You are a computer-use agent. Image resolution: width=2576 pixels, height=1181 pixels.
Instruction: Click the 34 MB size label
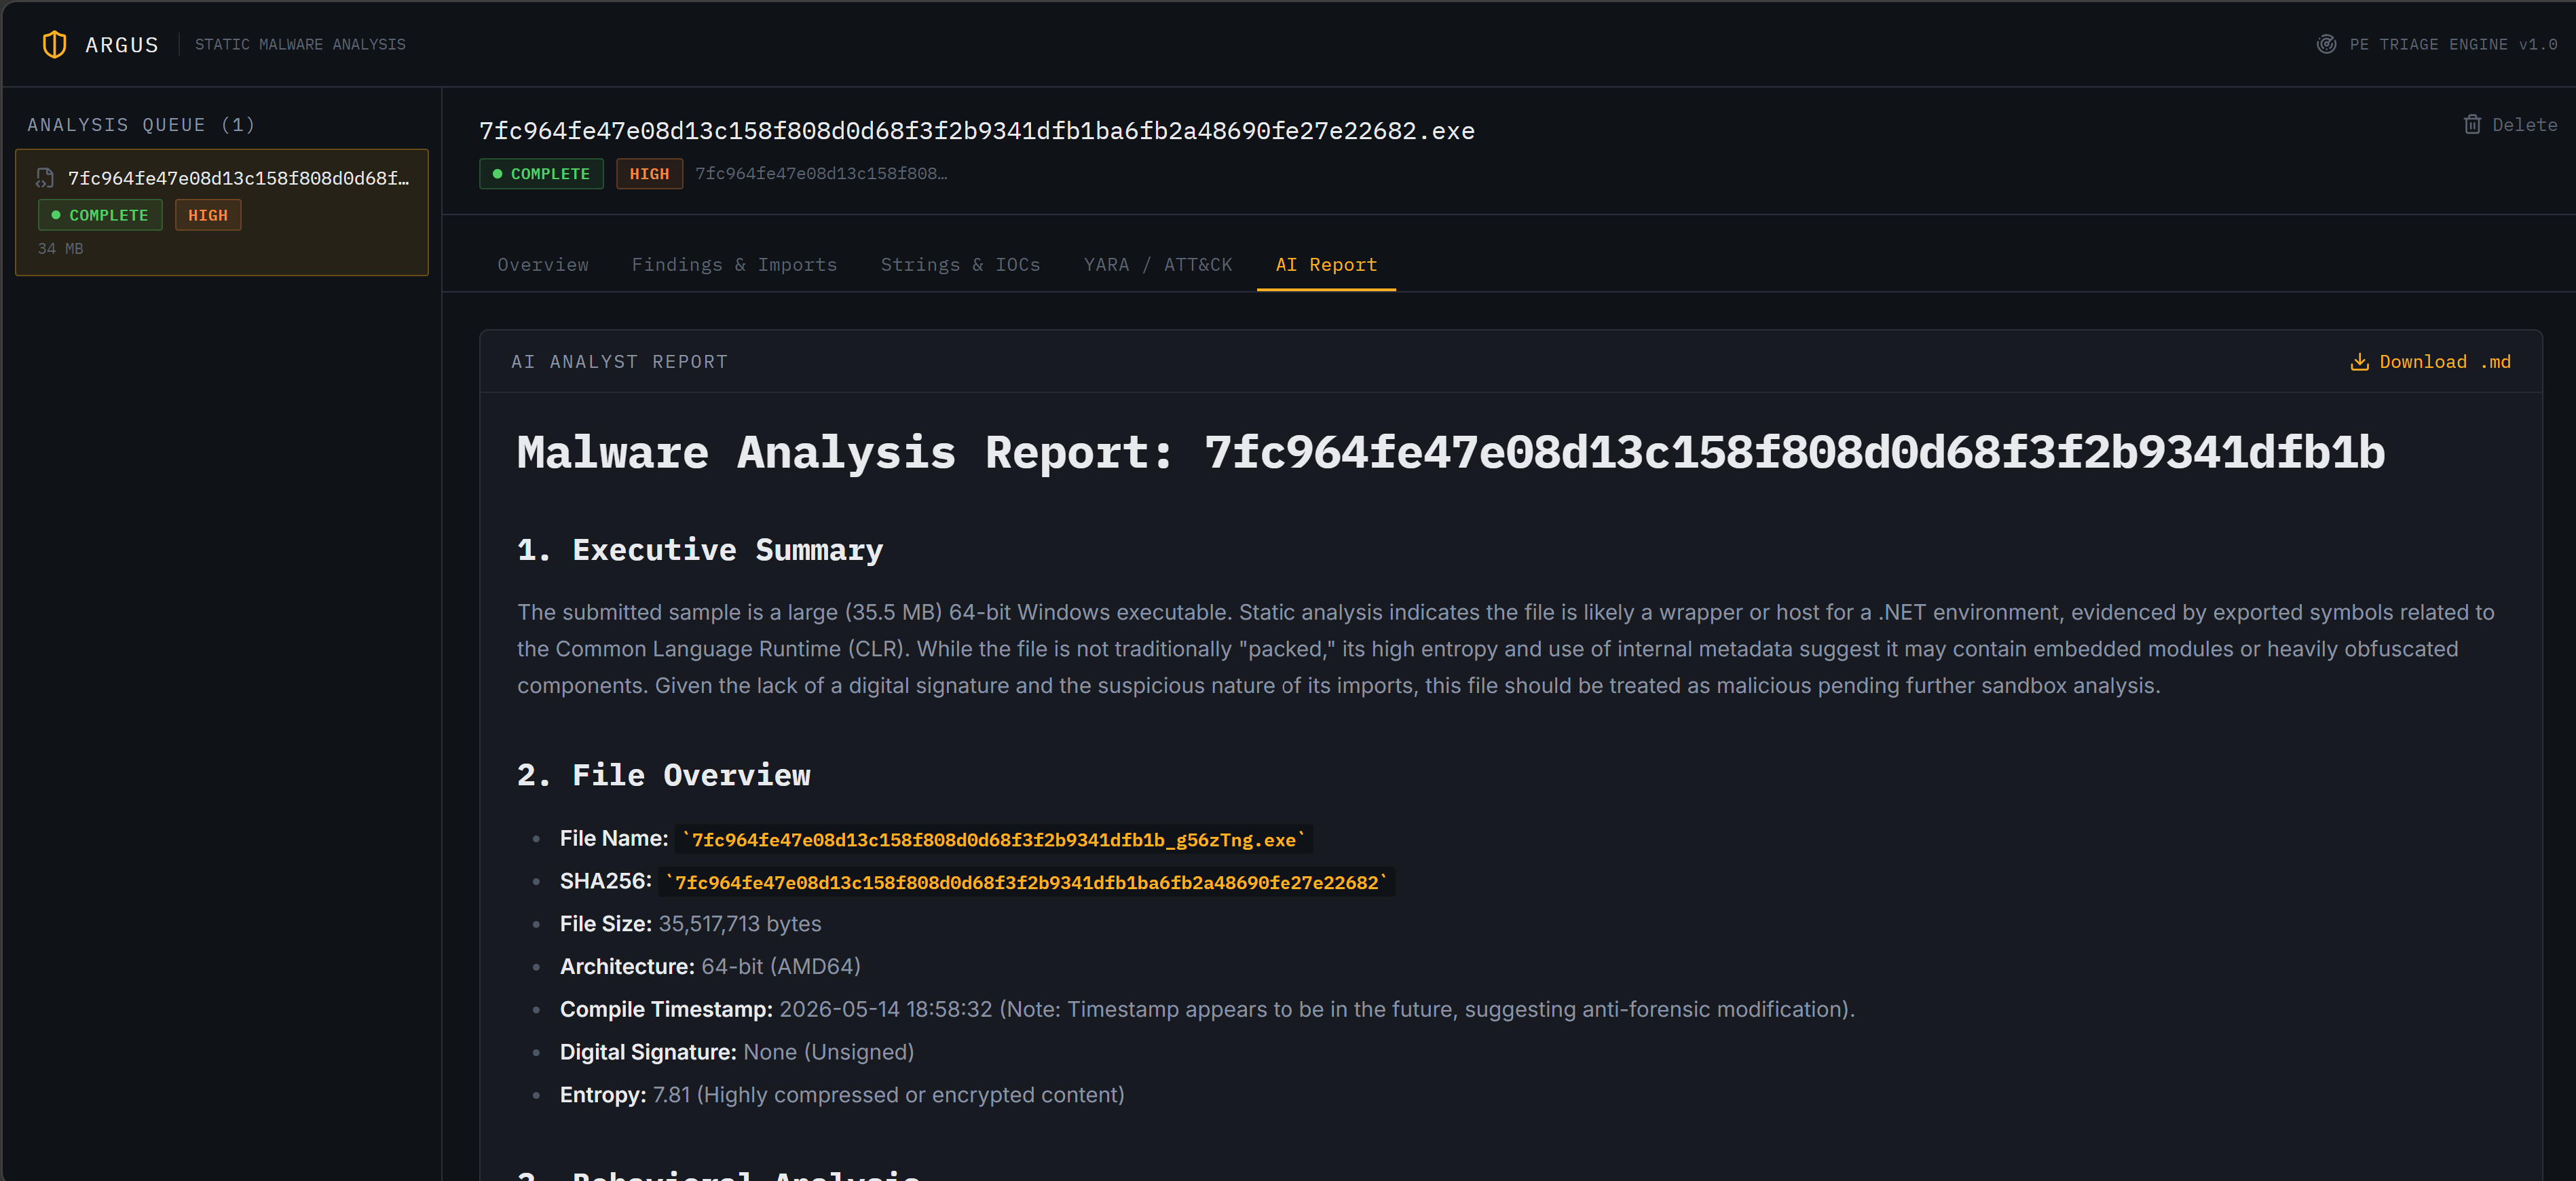pyautogui.click(x=61, y=248)
